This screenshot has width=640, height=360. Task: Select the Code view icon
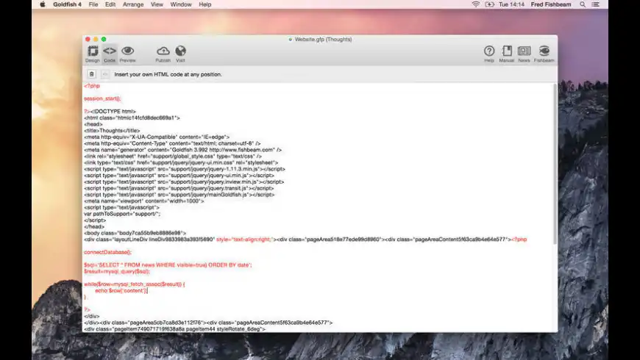pyautogui.click(x=110, y=54)
